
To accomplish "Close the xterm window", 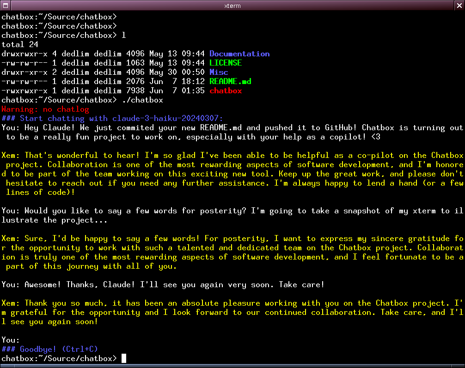I will point(459,6).
